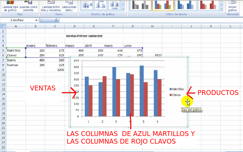Click the fx insert function icon
This screenshot has width=243, height=152.
click(57, 20)
